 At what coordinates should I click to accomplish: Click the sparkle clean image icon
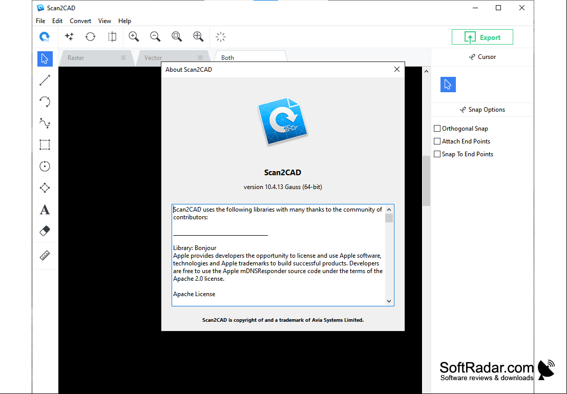pos(69,36)
